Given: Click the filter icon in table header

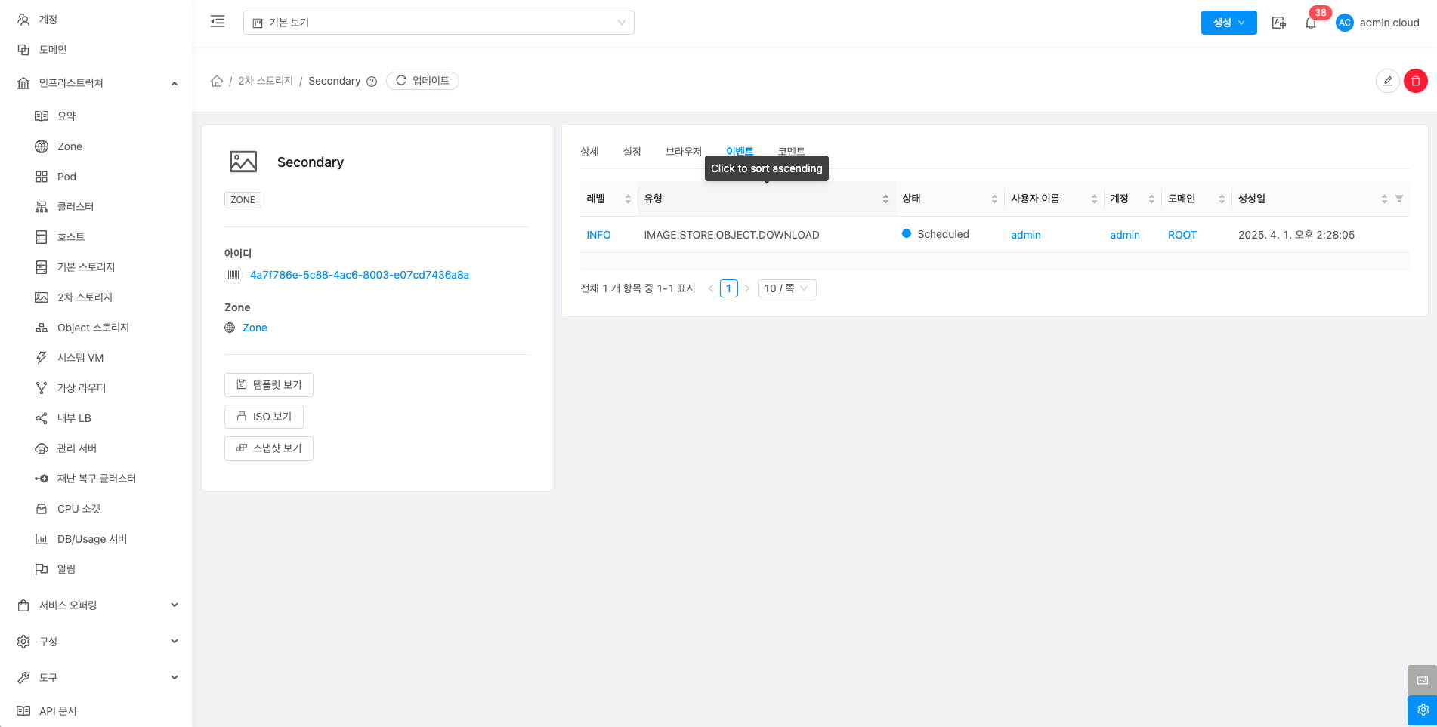Looking at the screenshot, I should click(x=1399, y=199).
